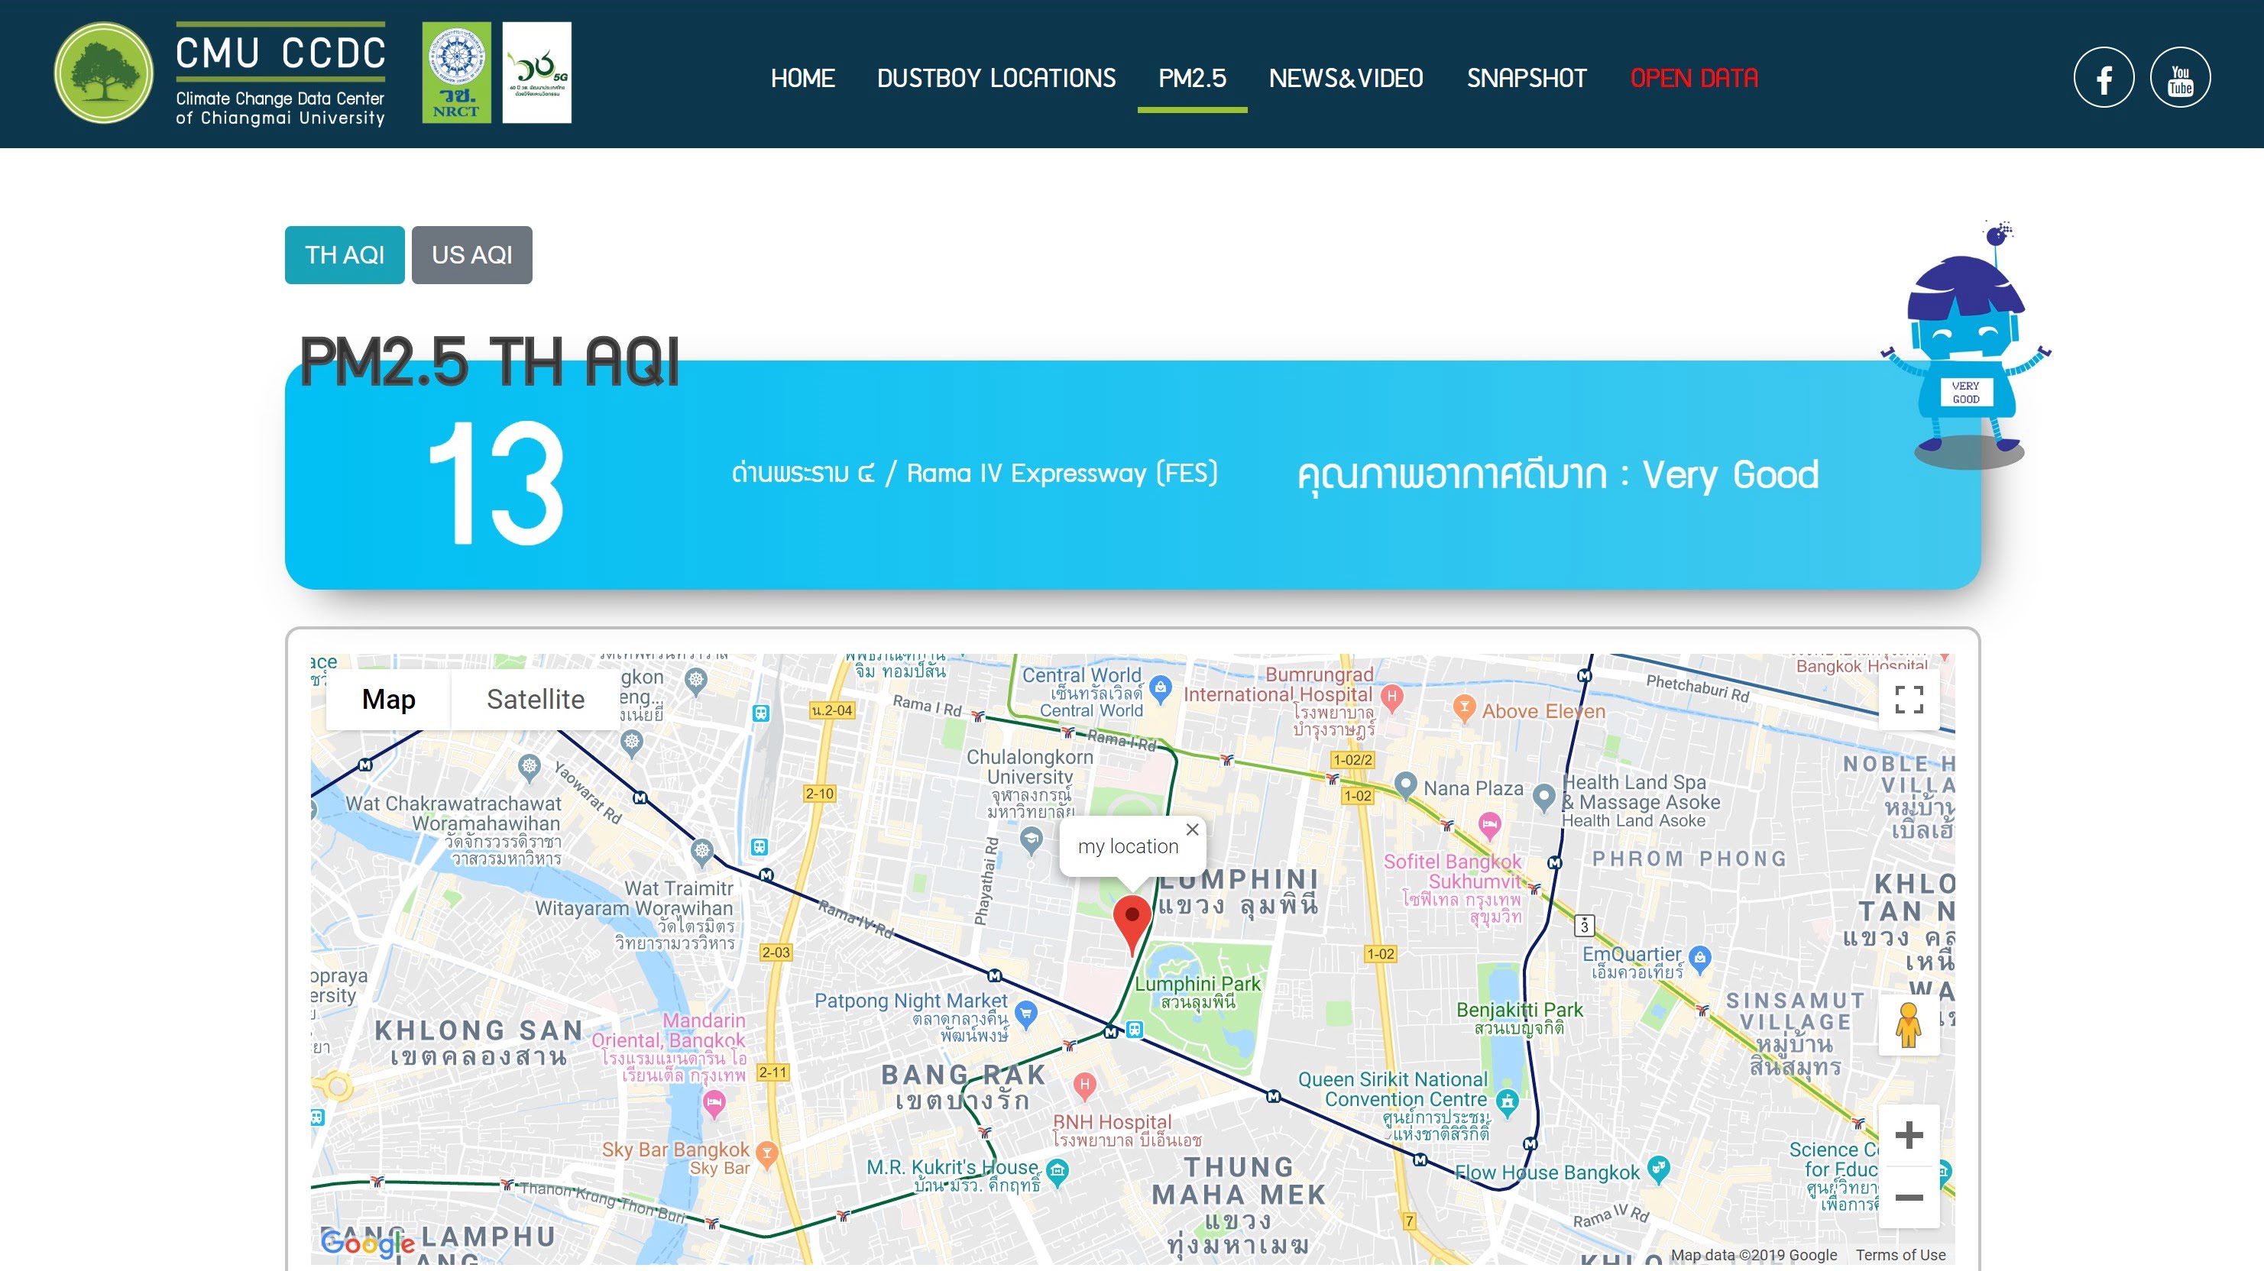The height and width of the screenshot is (1271, 2264).
Task: Switch the AQI view to US AQI
Action: (x=471, y=254)
